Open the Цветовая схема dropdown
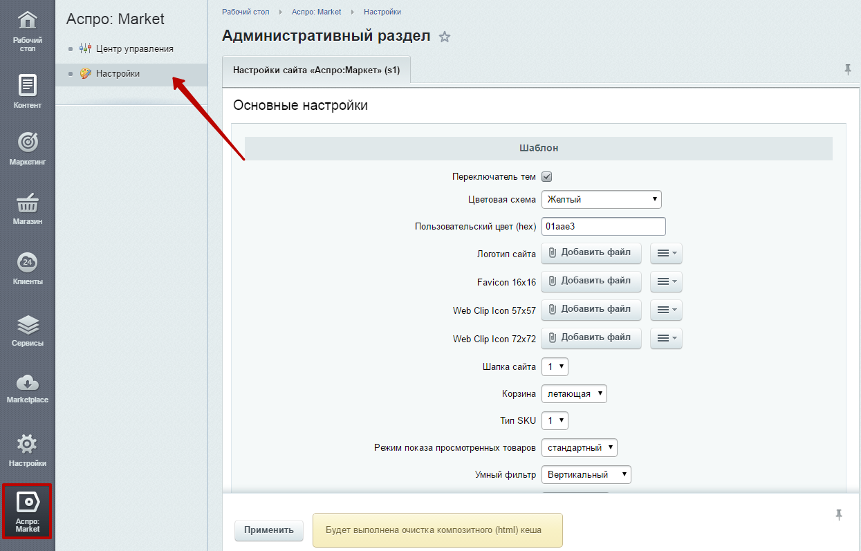Image resolution: width=861 pixels, height=551 pixels. point(601,200)
